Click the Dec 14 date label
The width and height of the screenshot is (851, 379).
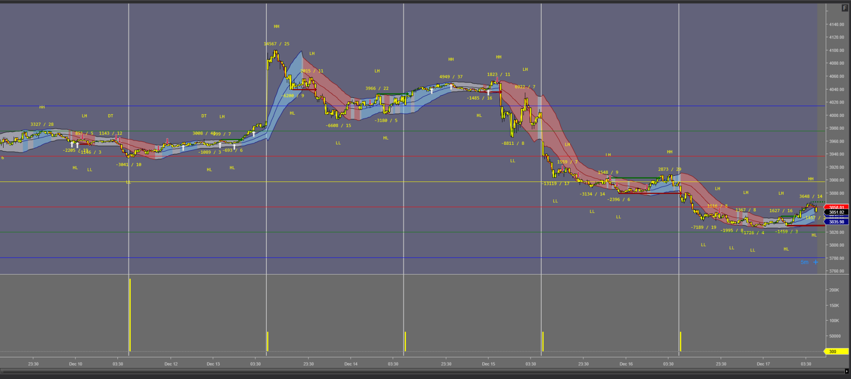tap(351, 364)
